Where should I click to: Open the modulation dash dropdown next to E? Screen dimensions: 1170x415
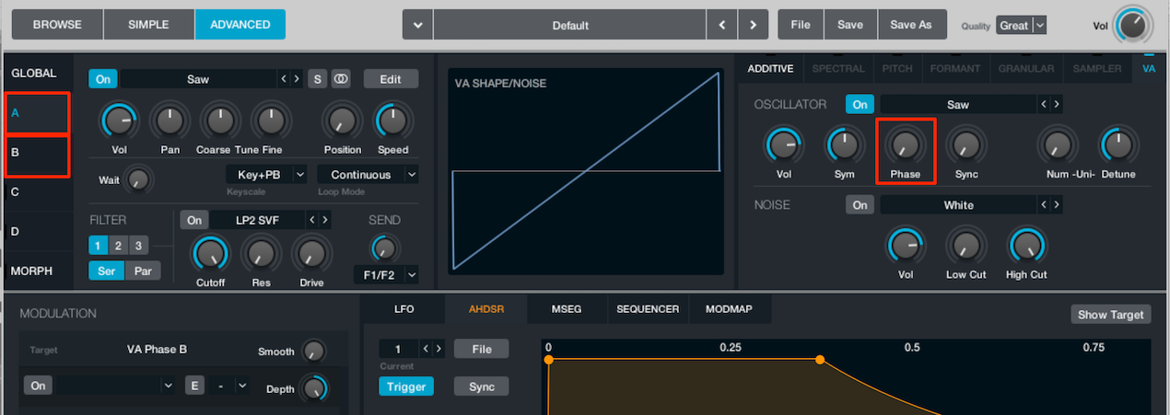click(x=229, y=386)
